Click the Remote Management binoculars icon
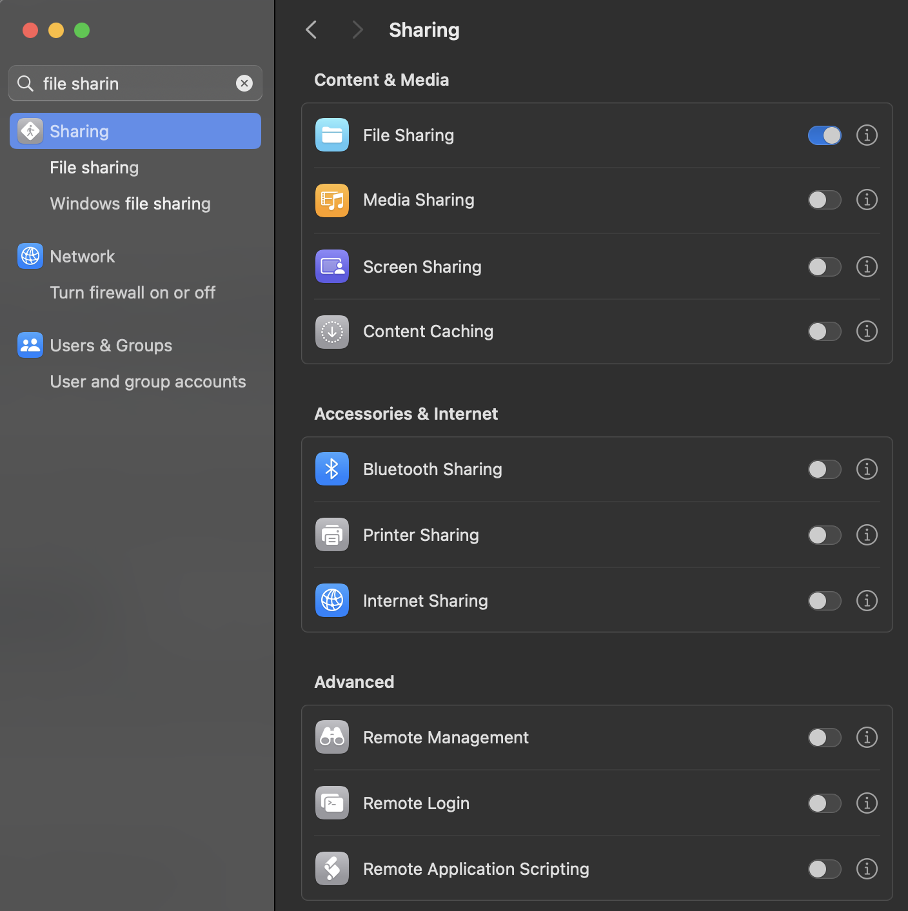Screen dimensions: 908x911 click(331, 737)
